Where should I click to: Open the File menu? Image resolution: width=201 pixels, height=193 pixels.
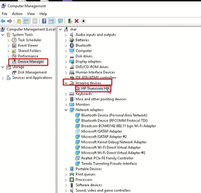pos(4,14)
